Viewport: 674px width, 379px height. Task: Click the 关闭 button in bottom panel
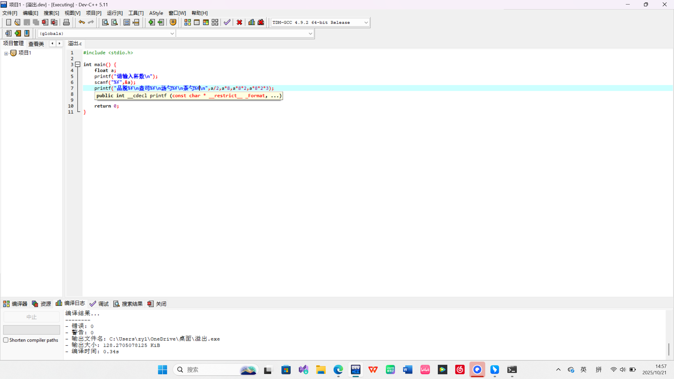point(157,304)
